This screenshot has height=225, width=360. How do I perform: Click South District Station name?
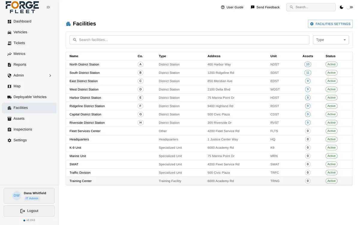pyautogui.click(x=85, y=73)
